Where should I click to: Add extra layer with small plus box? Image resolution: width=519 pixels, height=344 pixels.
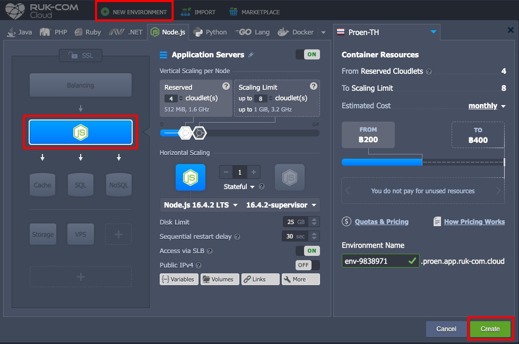pos(118,234)
